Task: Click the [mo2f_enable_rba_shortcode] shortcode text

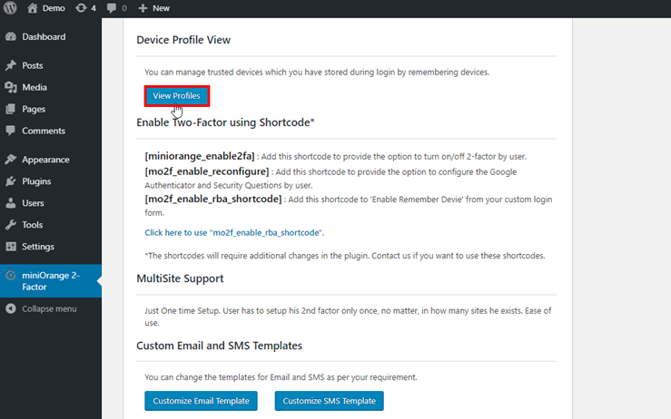Action: pyautogui.click(x=213, y=199)
